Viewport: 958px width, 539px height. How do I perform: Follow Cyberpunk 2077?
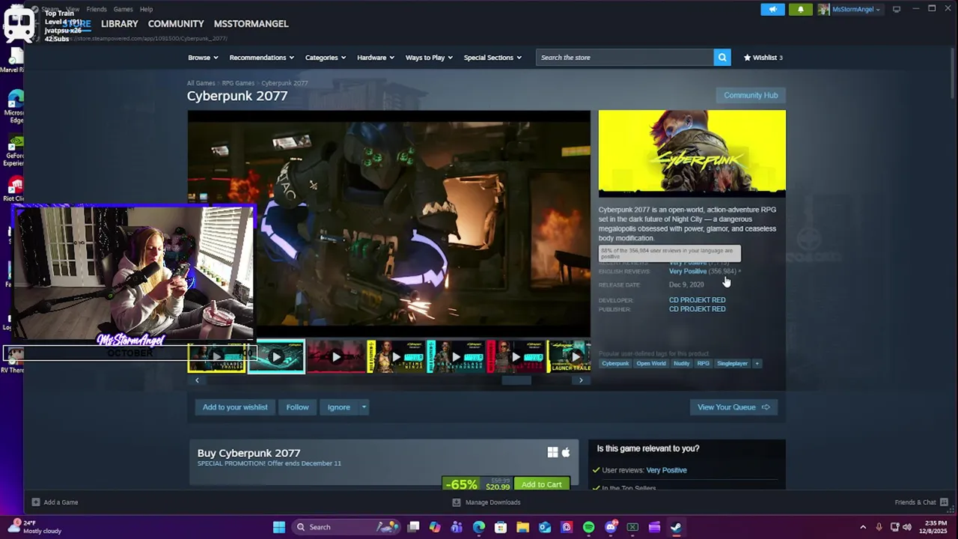(x=297, y=407)
